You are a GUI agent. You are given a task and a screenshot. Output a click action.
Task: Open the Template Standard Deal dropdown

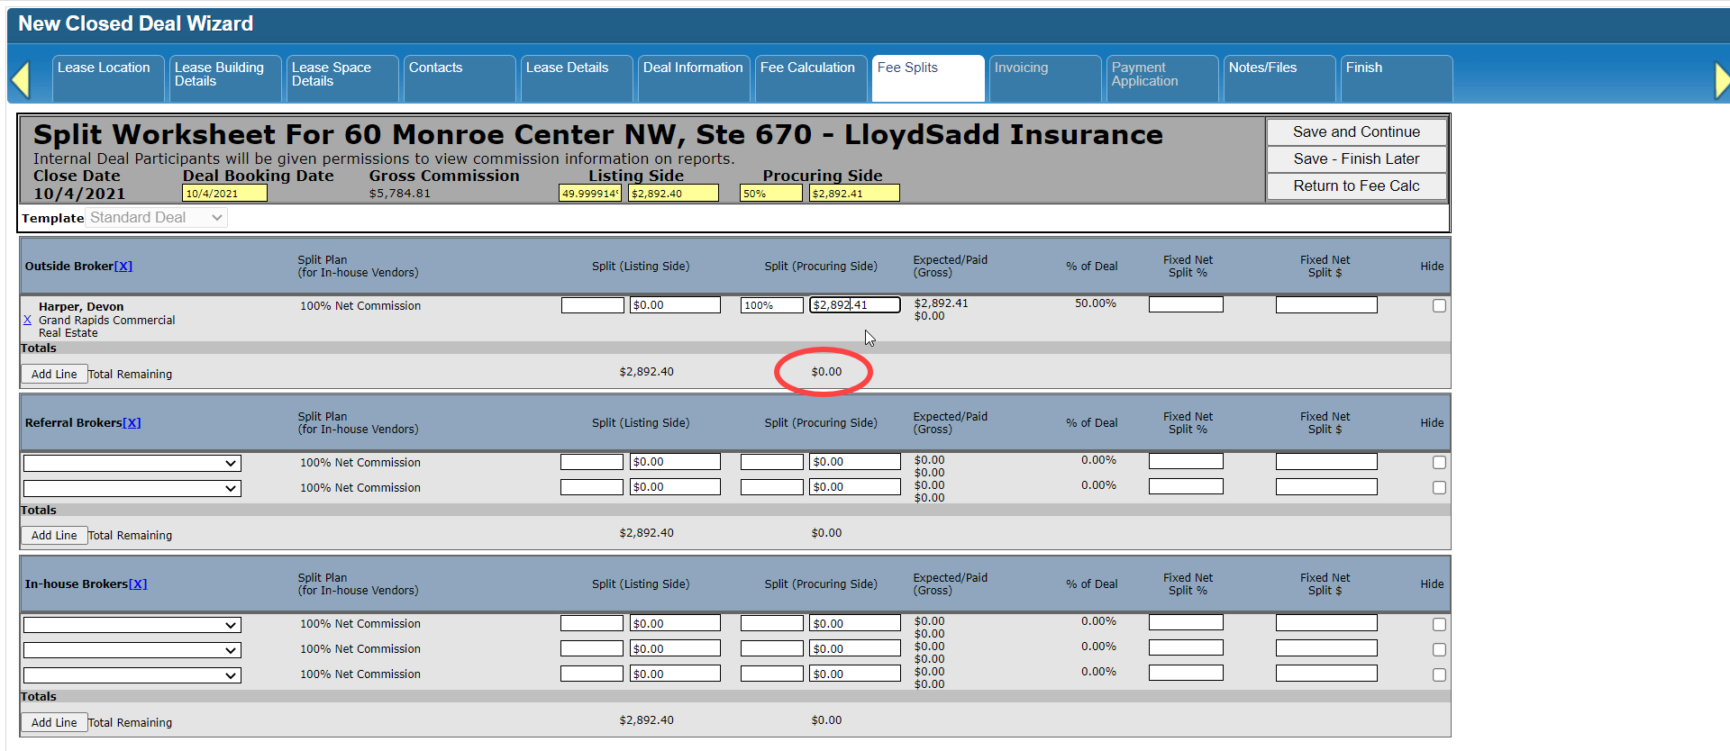coord(157,217)
